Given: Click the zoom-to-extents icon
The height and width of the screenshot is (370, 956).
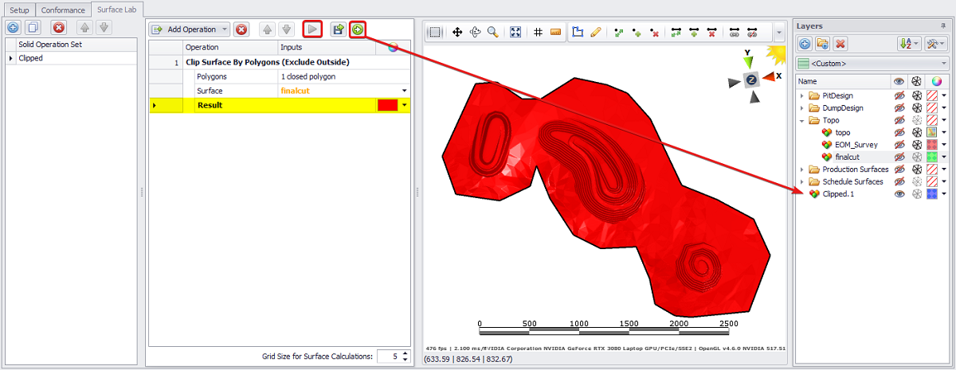Looking at the screenshot, I should point(515,33).
